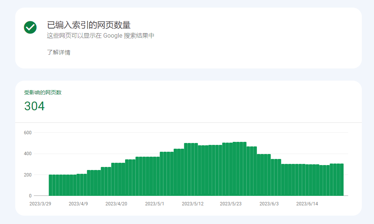Select the 2023/6/3 date on x-axis
This screenshot has width=374, height=224.
click(269, 204)
